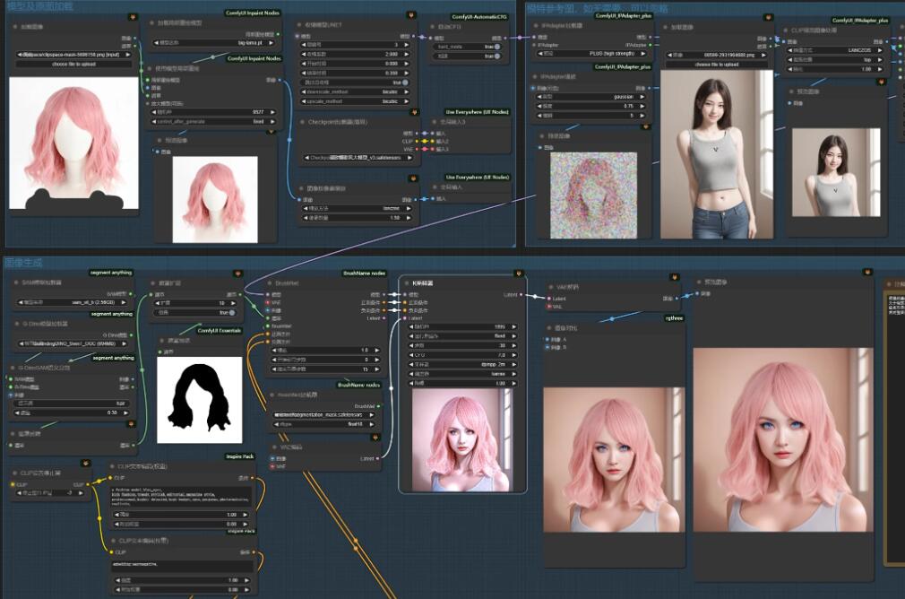The height and width of the screenshot is (599, 905).
Task: Click fox badge above lanczos image scale node
Action: (413, 178)
